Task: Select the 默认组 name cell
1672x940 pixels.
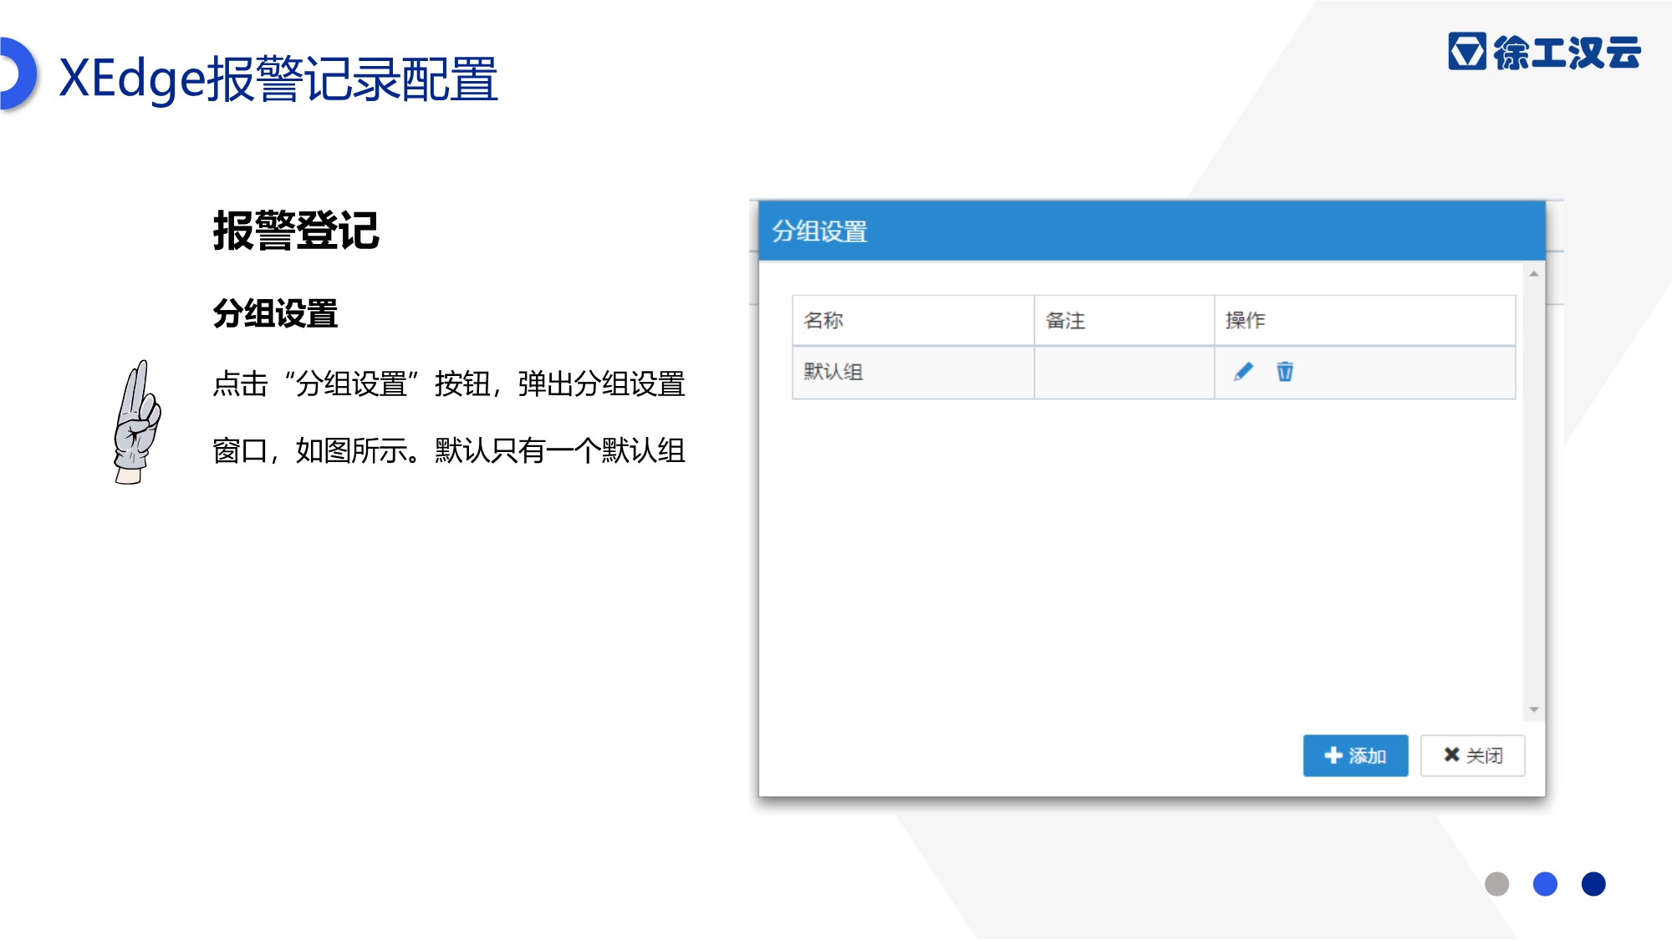Action: point(913,373)
